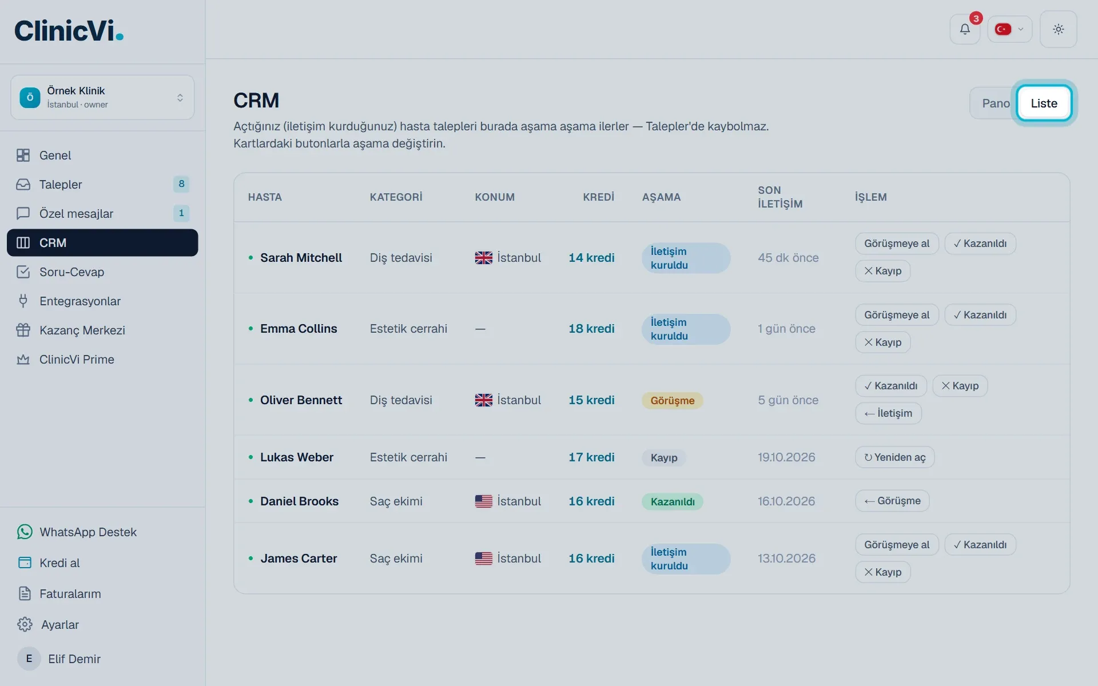This screenshot has height=686, width=1098.
Task: Click the ClinicVi Prime crown icon
Action: [23, 359]
